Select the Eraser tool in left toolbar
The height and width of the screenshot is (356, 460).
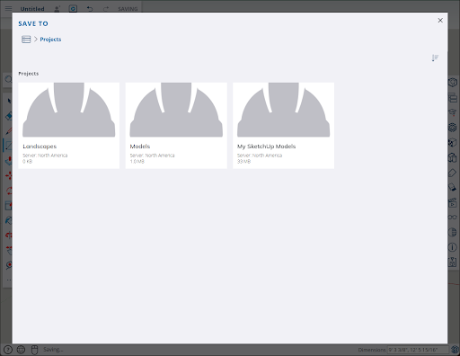[9, 116]
